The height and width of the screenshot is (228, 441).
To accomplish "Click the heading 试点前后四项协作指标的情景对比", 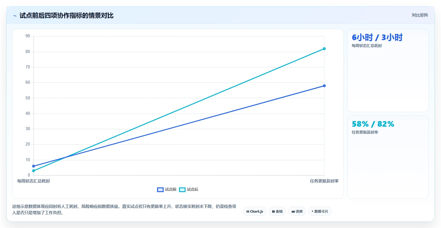I will 66,15.
